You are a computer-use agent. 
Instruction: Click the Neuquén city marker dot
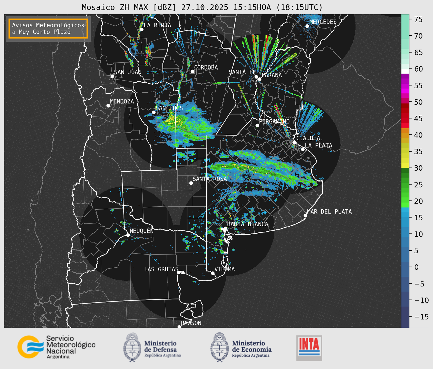(x=128, y=235)
